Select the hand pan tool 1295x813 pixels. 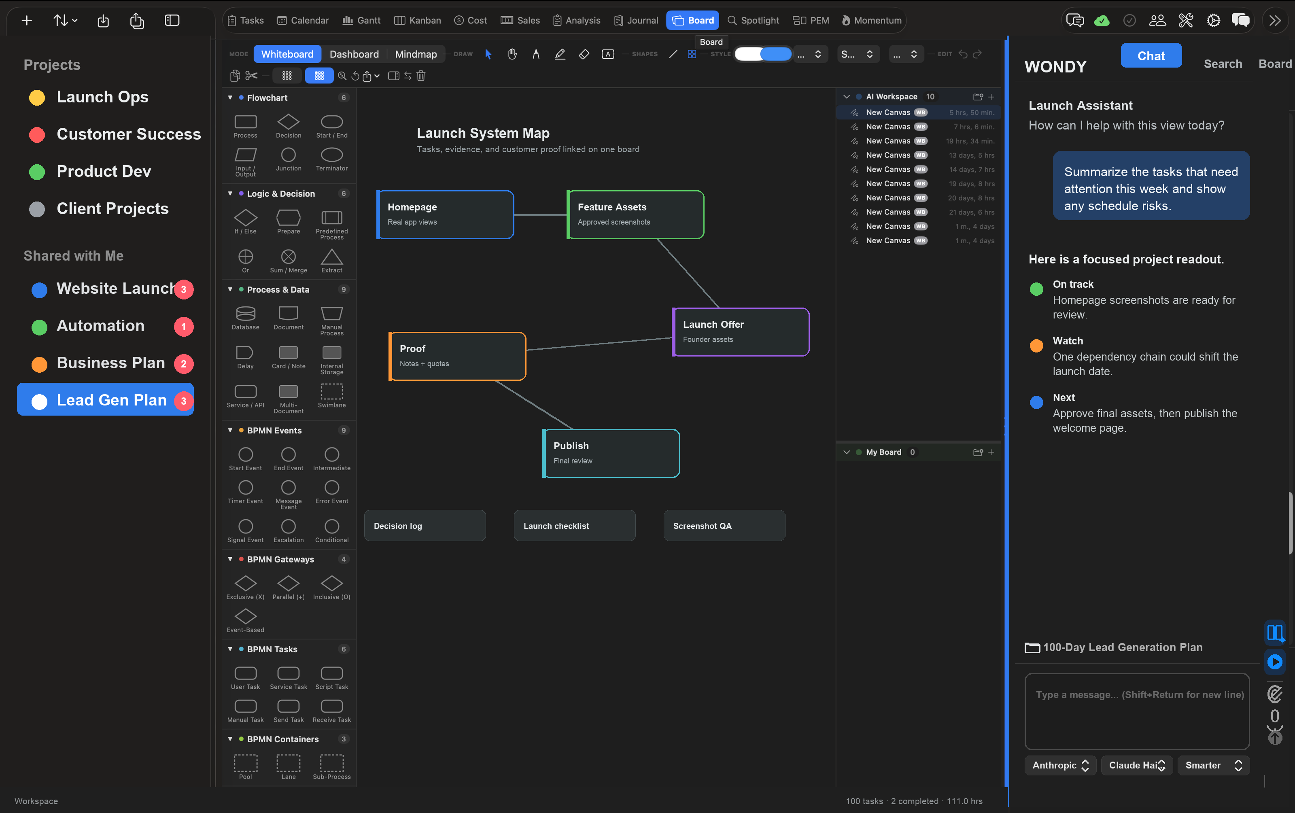pos(512,54)
